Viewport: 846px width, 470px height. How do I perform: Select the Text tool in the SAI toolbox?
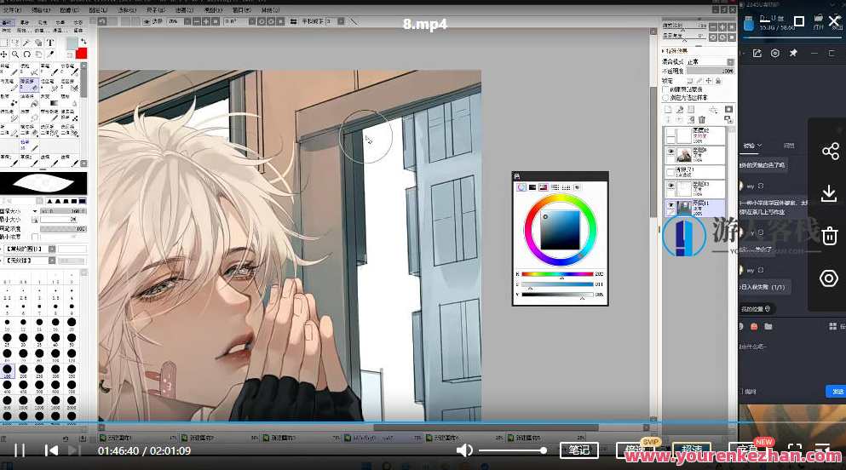(x=50, y=43)
